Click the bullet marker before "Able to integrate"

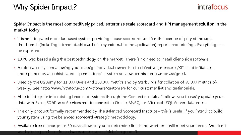pyautogui.click(x=15, y=97)
